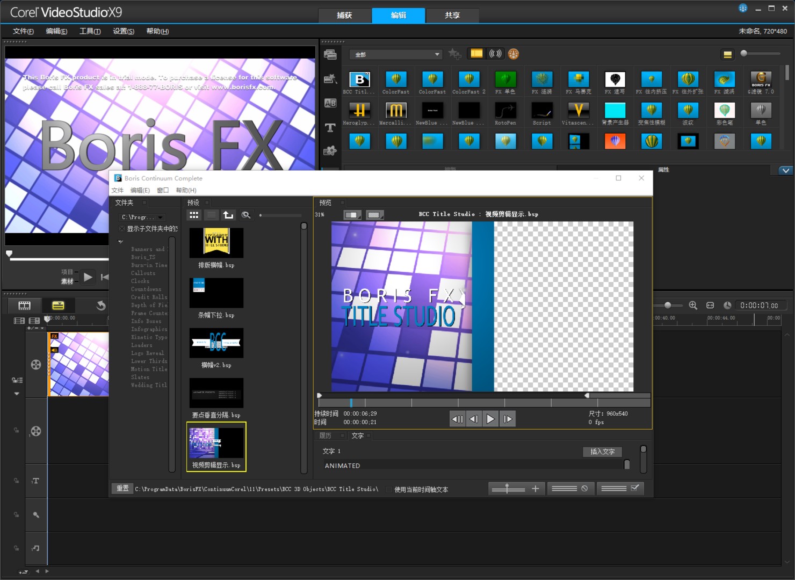
Task: Collapse the folder tree triangle
Action: 121,242
